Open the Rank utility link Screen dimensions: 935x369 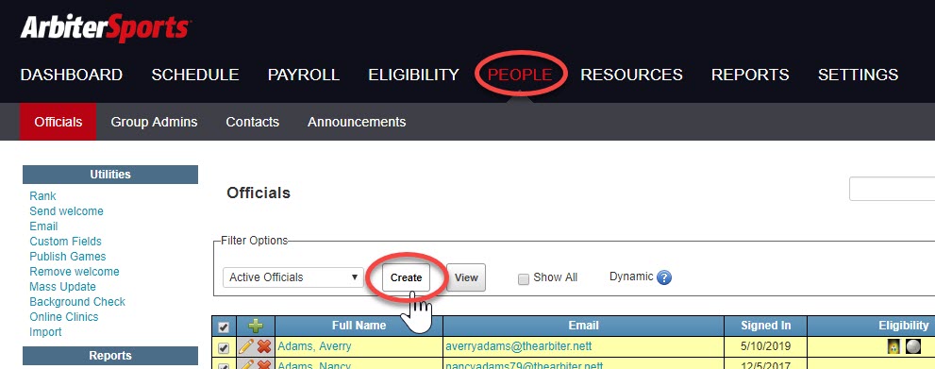[x=43, y=196]
